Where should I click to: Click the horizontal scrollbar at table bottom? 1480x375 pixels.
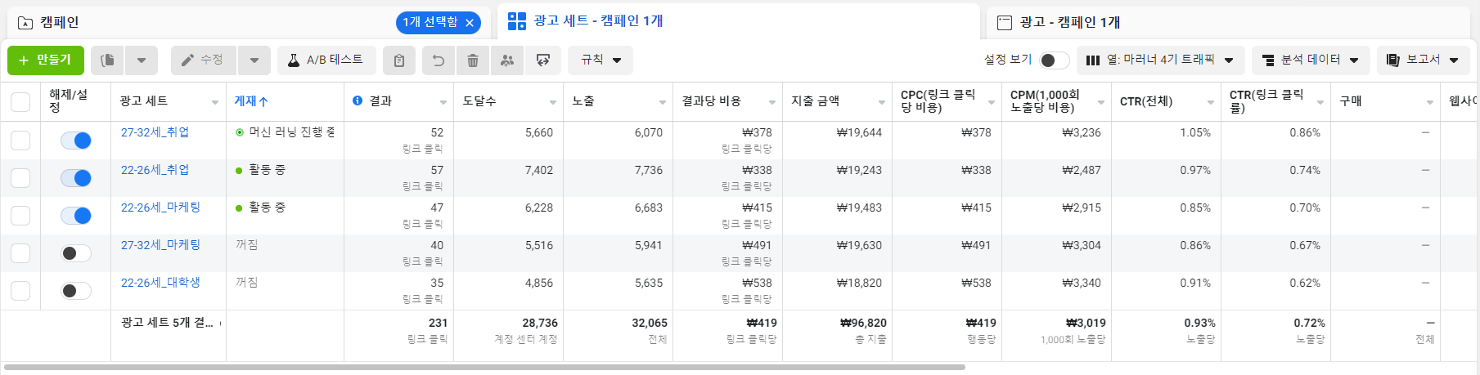tap(484, 368)
